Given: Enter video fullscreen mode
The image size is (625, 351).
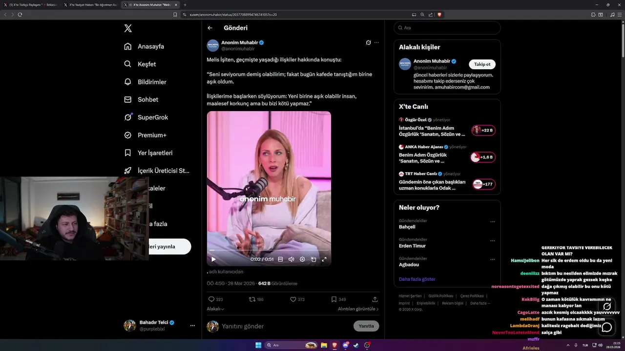Looking at the screenshot, I should pos(324,259).
